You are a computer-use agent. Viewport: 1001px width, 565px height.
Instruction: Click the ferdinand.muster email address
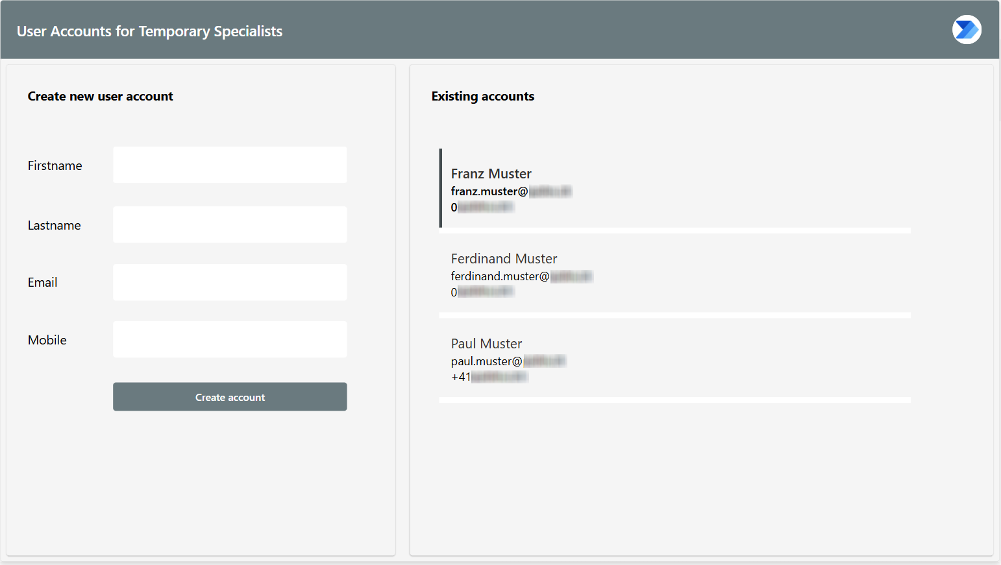[x=521, y=276]
